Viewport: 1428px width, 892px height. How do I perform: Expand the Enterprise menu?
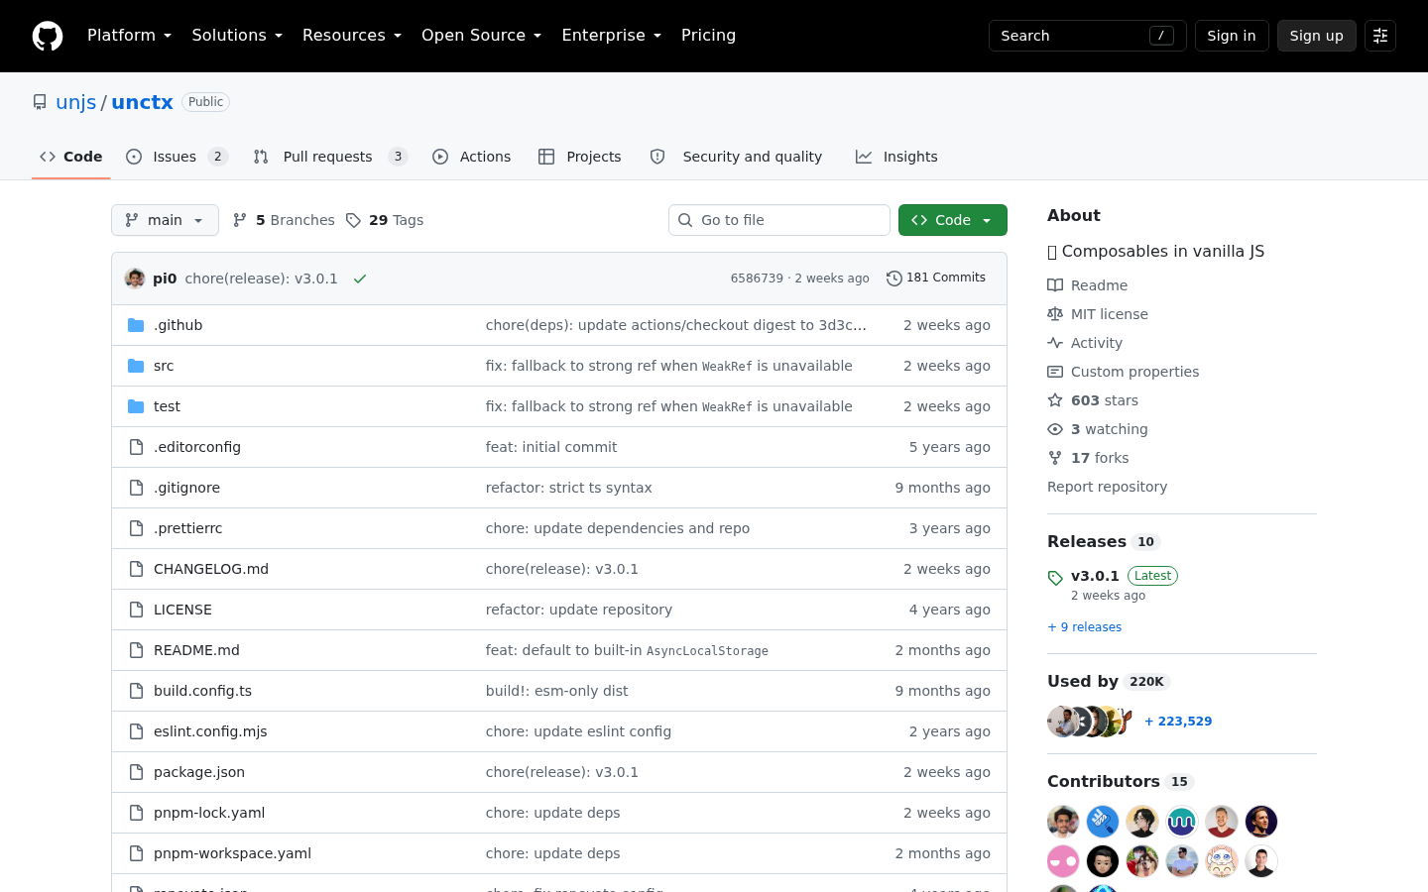tap(611, 36)
